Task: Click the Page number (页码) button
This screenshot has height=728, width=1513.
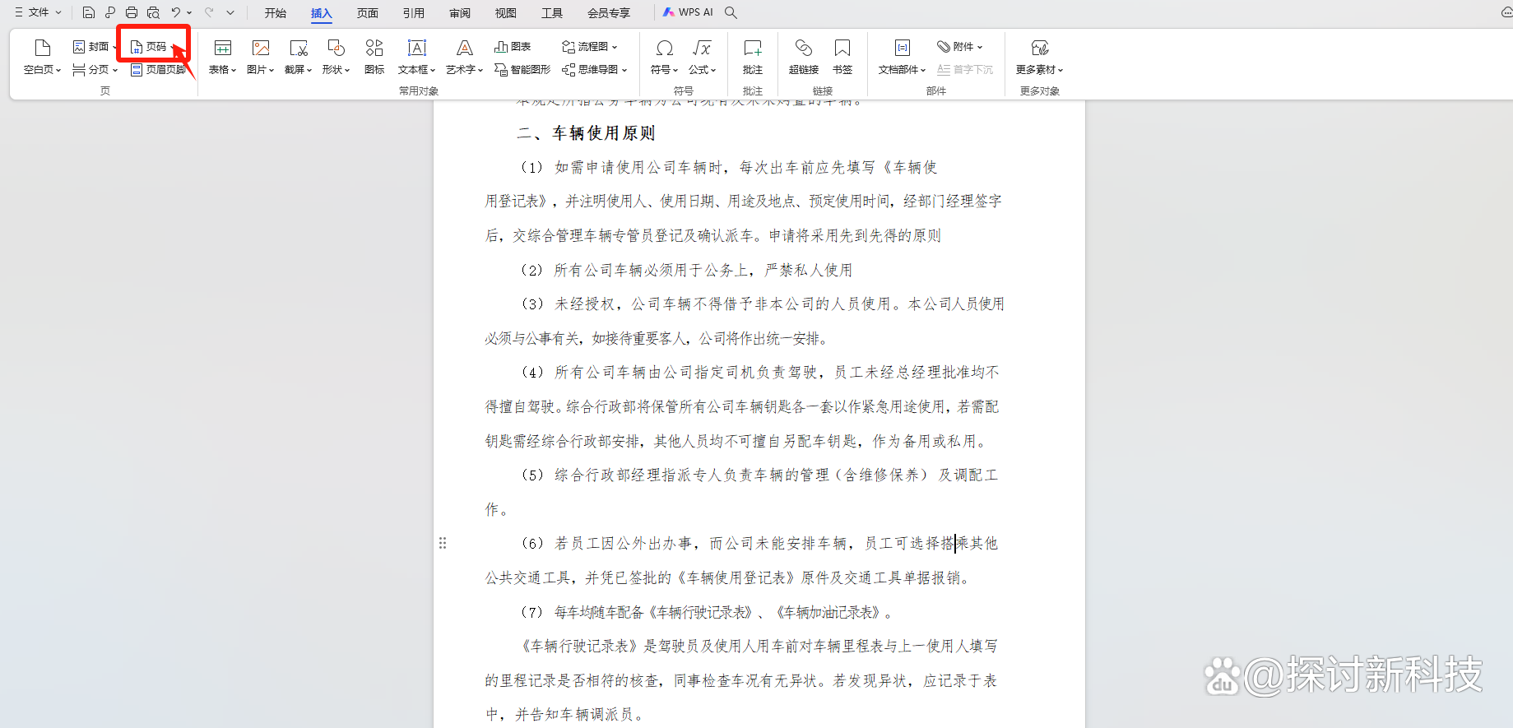Action: [153, 47]
